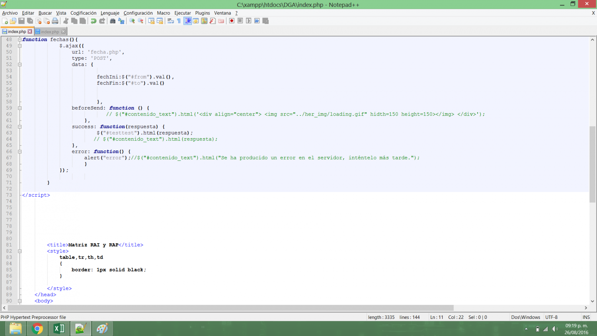The height and width of the screenshot is (336, 597).
Task: Click Dos\Windows line ending status field
Action: tap(525, 317)
